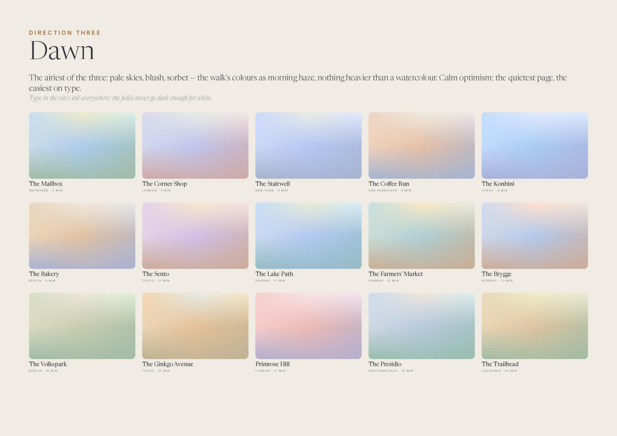Select The Corner Shop gradient thumbnail
The image size is (617, 436).
pos(195,145)
